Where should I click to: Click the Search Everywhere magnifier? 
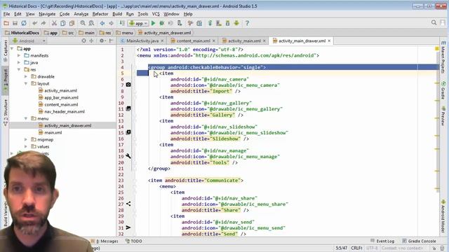tap(434, 22)
